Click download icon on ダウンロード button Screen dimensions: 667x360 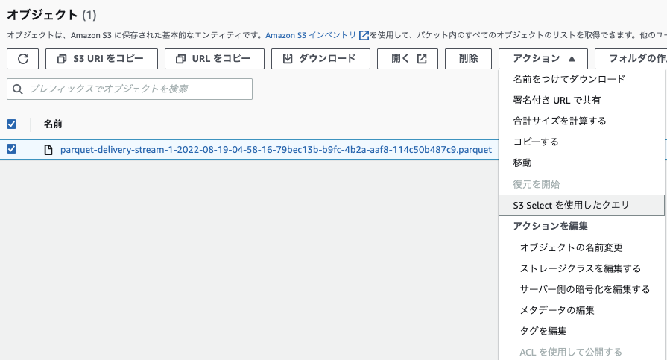(288, 59)
